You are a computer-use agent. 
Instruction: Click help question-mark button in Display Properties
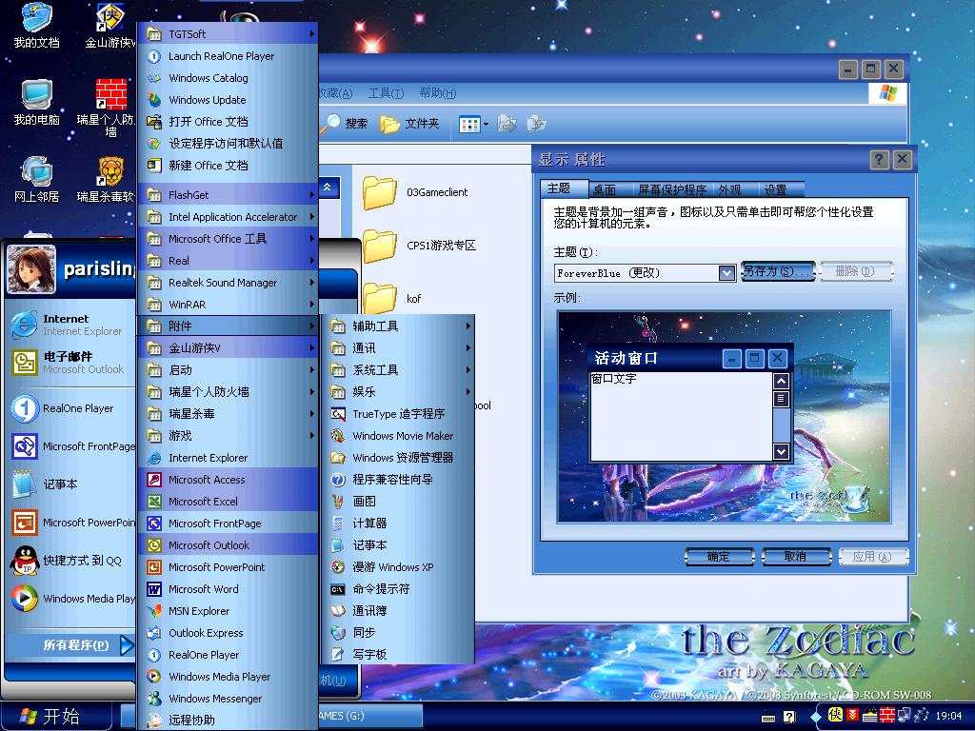878,160
